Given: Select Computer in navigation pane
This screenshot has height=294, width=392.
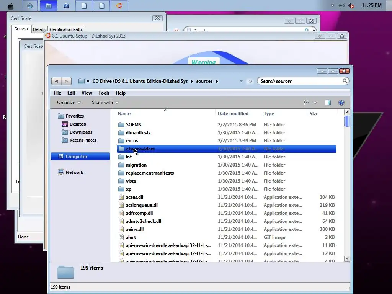Looking at the screenshot, I should [x=80, y=157].
